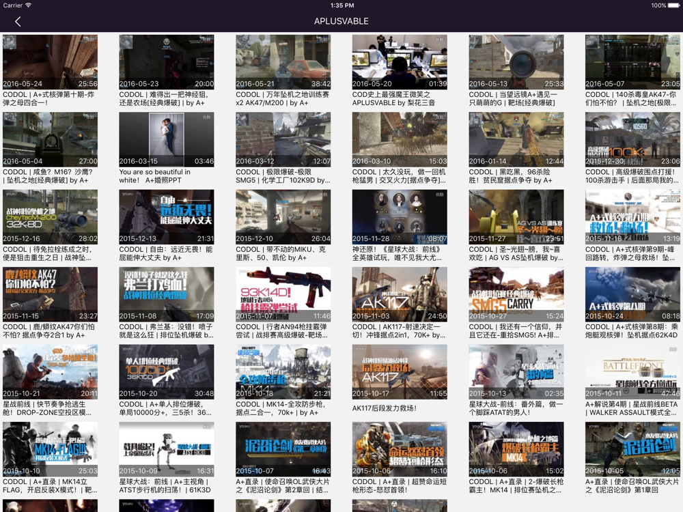The image size is (683, 512).
Task: Open the AK117 thumbnail dated 2015-11-03
Action: [400, 294]
